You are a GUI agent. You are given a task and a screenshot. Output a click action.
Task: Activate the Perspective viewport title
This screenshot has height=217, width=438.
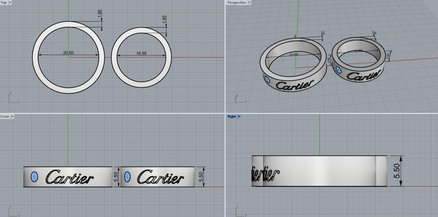click(237, 3)
